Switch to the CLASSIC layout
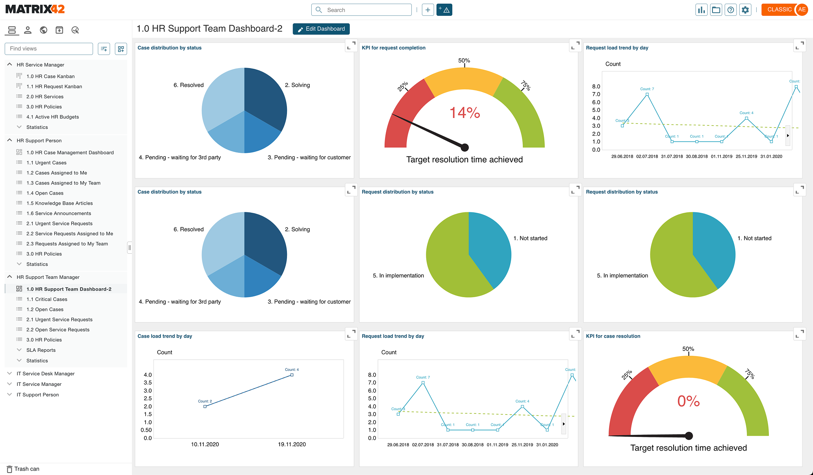The image size is (813, 475). pos(779,10)
